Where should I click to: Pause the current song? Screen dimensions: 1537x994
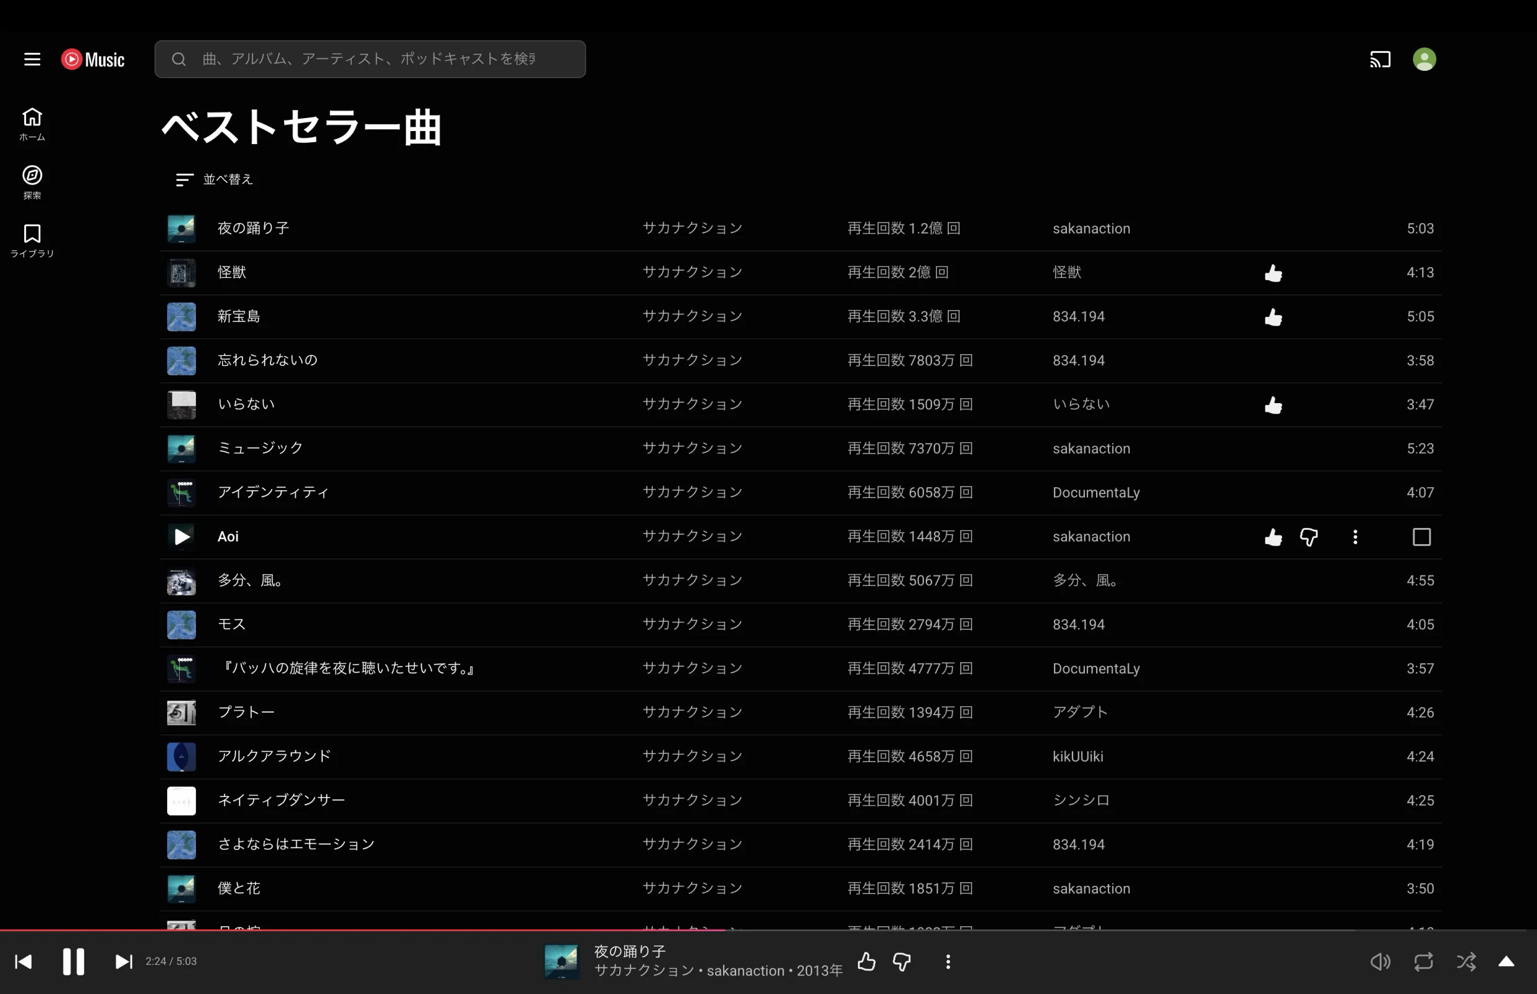click(x=73, y=962)
